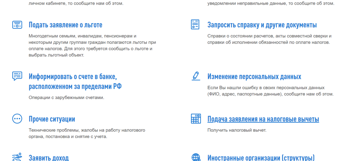
Task: Click the text 'Получить налоговый вычет.'
Action: 237,130
